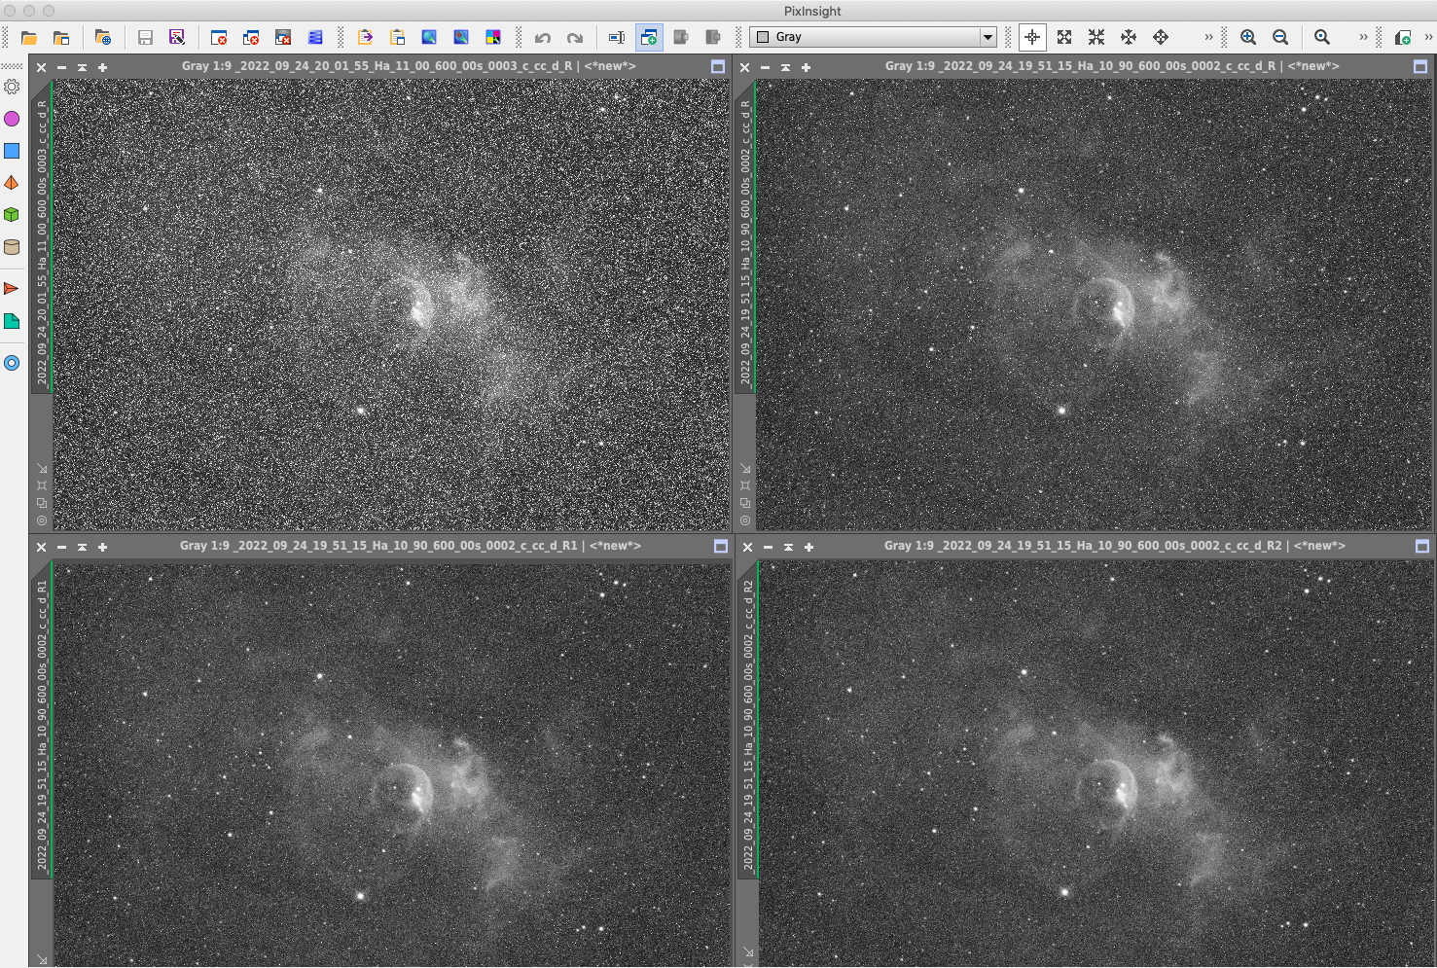Expand the overflow chevron after the zoom icons
Image resolution: width=1437 pixels, height=968 pixels.
click(x=1363, y=37)
